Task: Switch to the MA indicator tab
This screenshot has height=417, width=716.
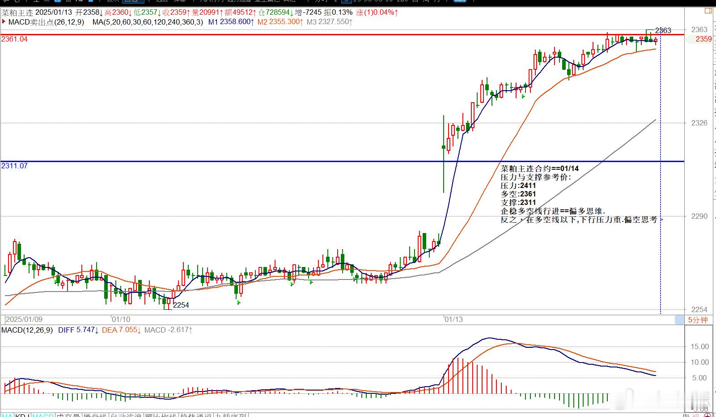Action: click(x=7, y=415)
